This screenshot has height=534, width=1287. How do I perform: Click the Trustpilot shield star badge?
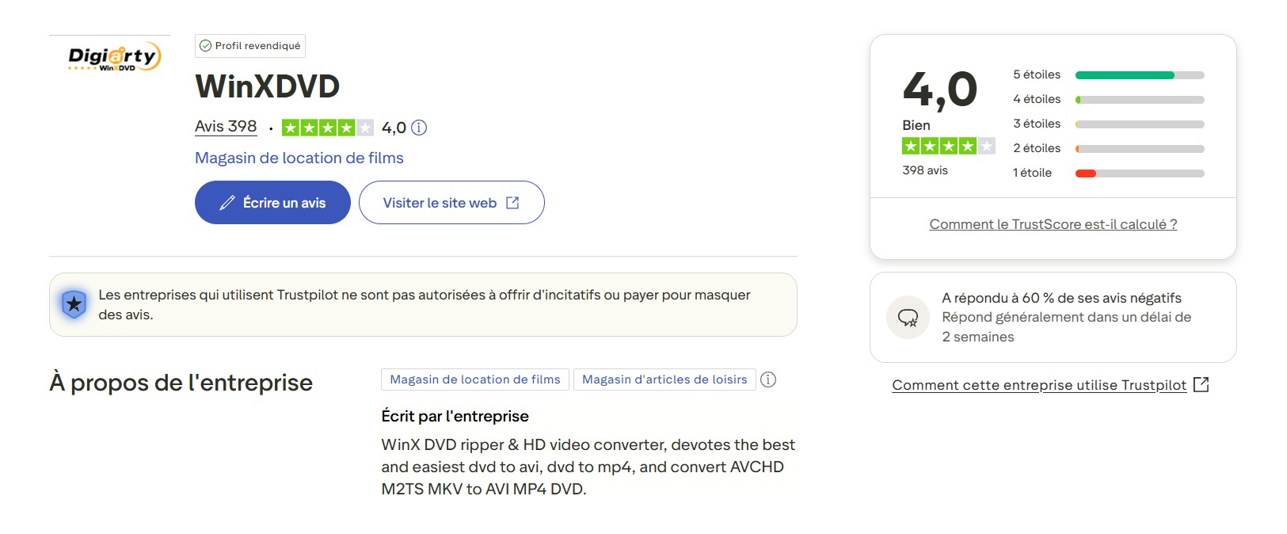73,303
